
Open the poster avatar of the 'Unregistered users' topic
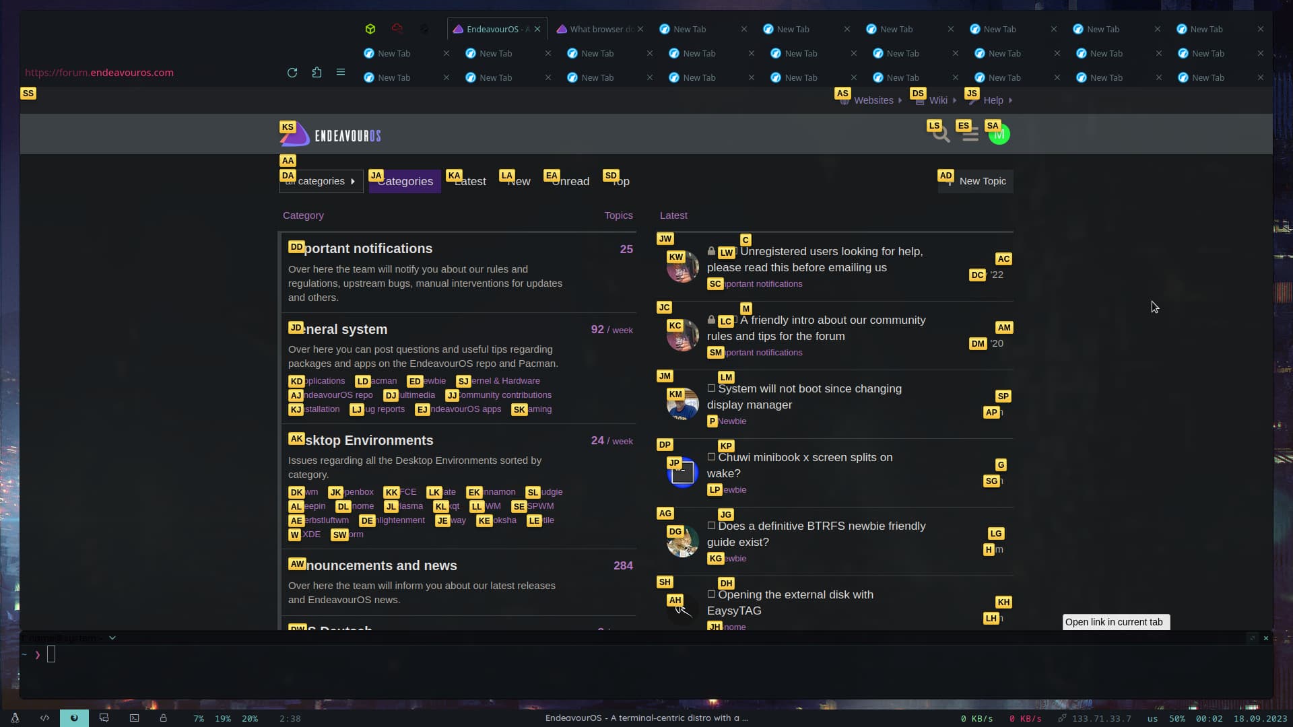click(x=682, y=267)
